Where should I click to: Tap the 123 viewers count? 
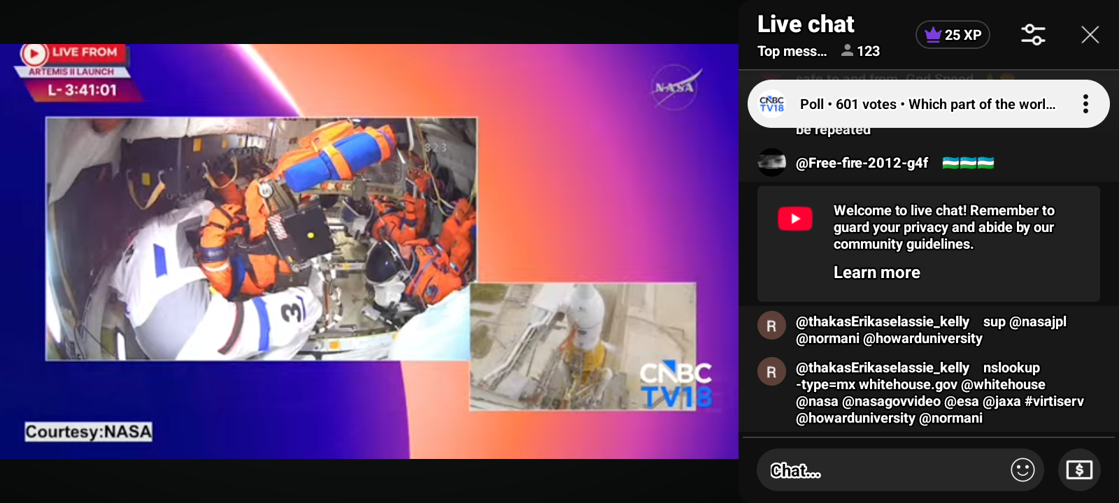[860, 52]
